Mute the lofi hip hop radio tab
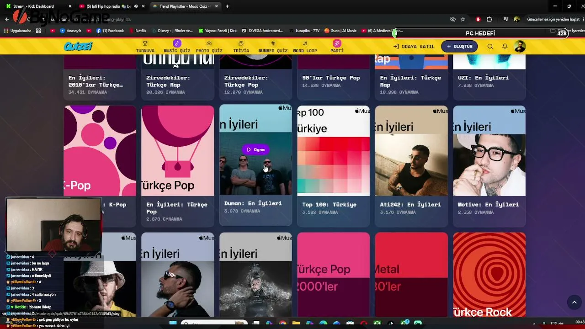Screen dimensions: 585x329 [x=136, y=6]
